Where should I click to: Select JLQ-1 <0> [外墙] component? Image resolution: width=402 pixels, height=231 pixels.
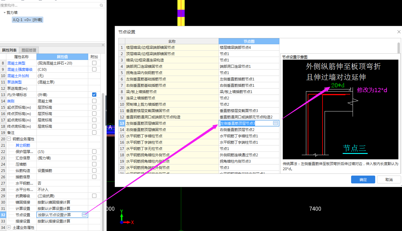27,20
